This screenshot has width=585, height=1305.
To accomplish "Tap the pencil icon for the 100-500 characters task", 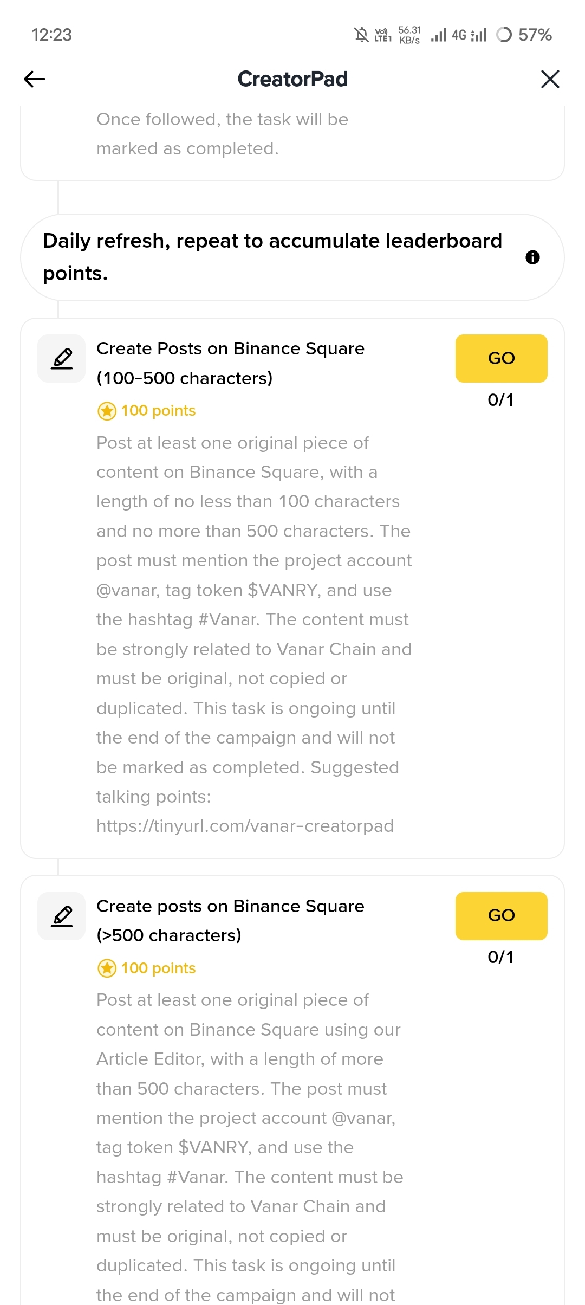I will point(62,359).
